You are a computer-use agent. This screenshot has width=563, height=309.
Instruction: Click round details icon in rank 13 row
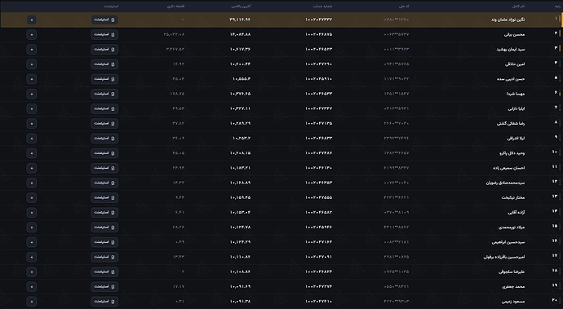[32, 198]
